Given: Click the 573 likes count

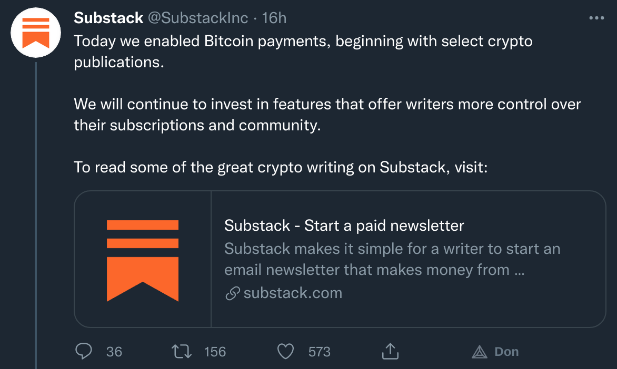Looking at the screenshot, I should click(319, 351).
